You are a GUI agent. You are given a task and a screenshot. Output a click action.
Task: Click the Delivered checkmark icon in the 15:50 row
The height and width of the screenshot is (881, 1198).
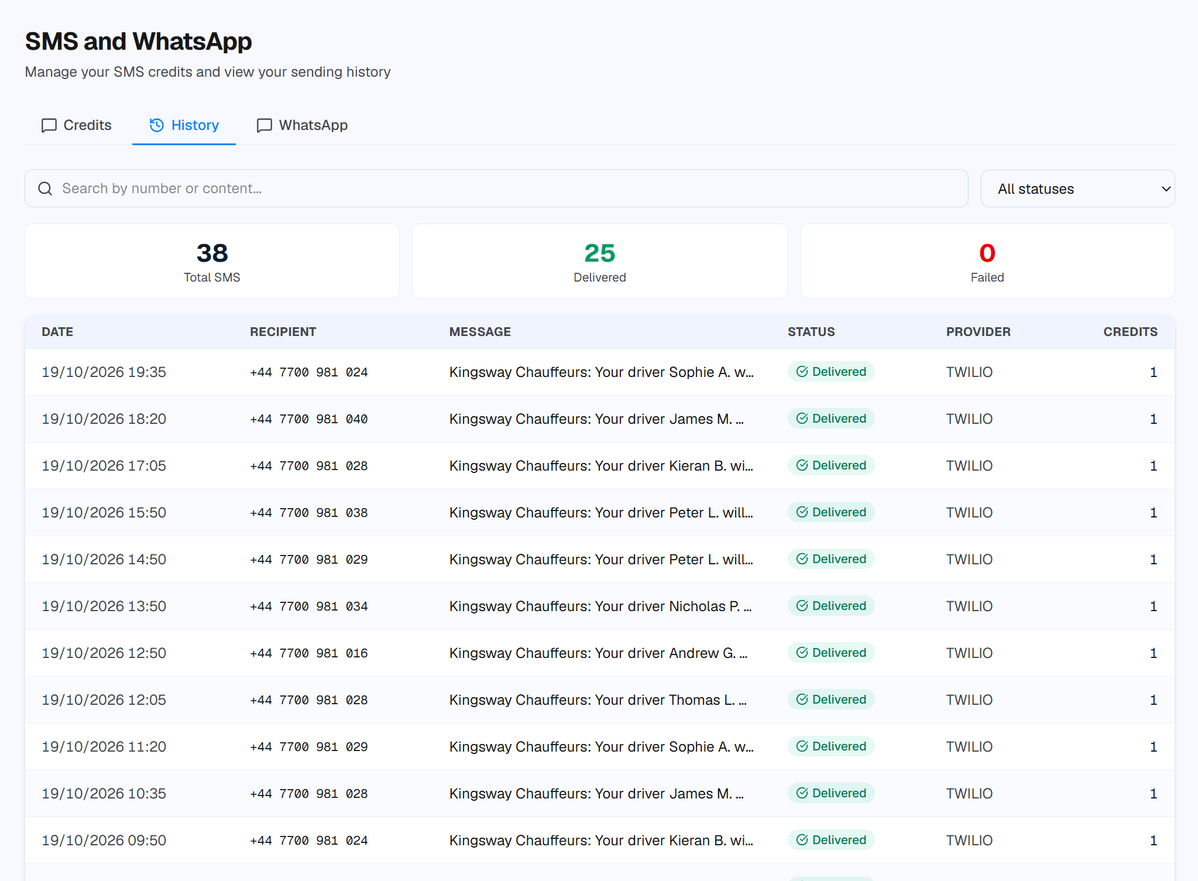(x=802, y=512)
